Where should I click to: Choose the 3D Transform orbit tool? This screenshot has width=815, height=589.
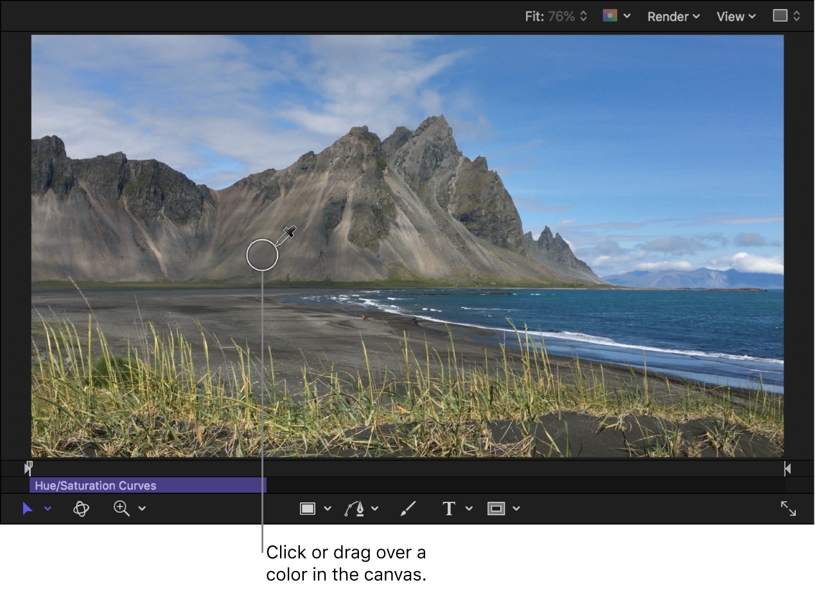pyautogui.click(x=81, y=509)
